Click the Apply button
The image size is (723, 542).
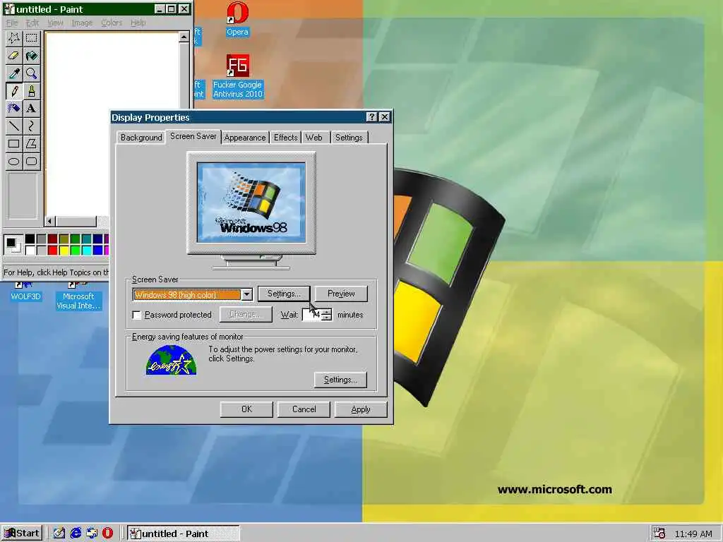point(361,409)
